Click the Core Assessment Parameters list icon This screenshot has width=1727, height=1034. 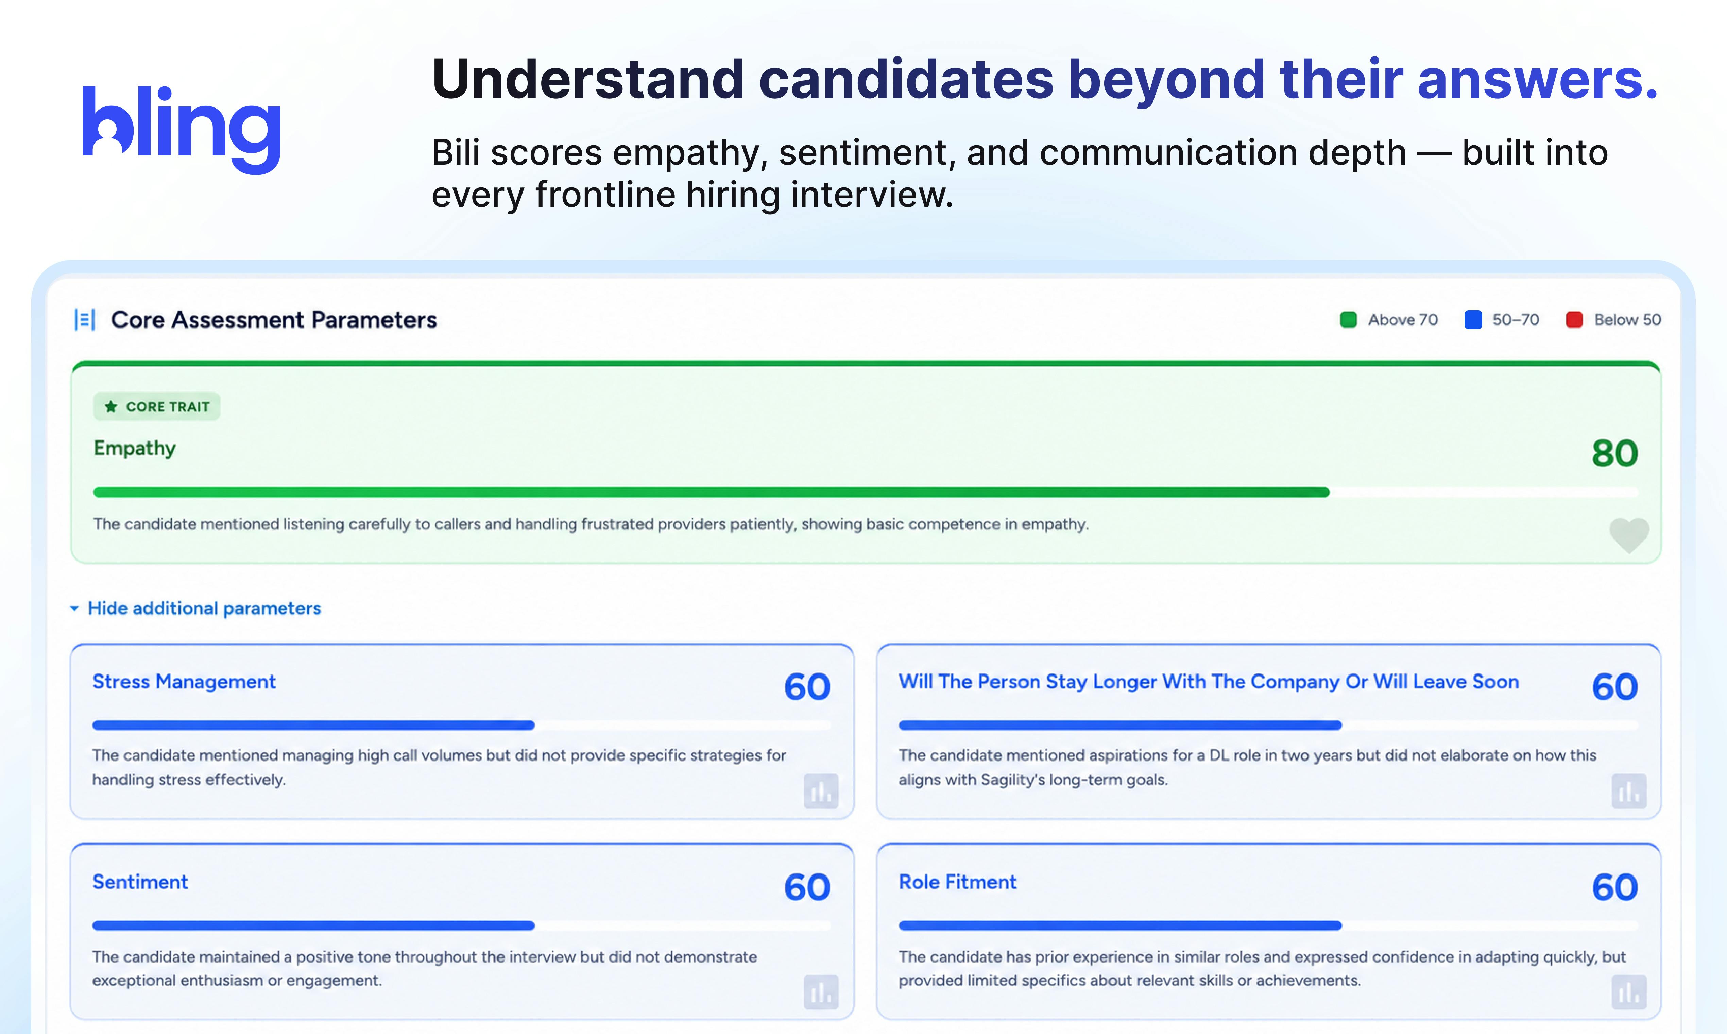(x=85, y=320)
